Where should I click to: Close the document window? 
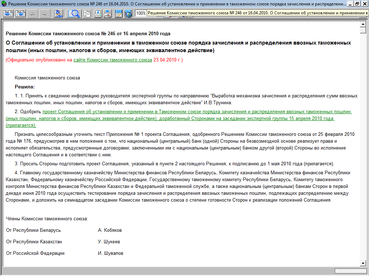point(364,4)
